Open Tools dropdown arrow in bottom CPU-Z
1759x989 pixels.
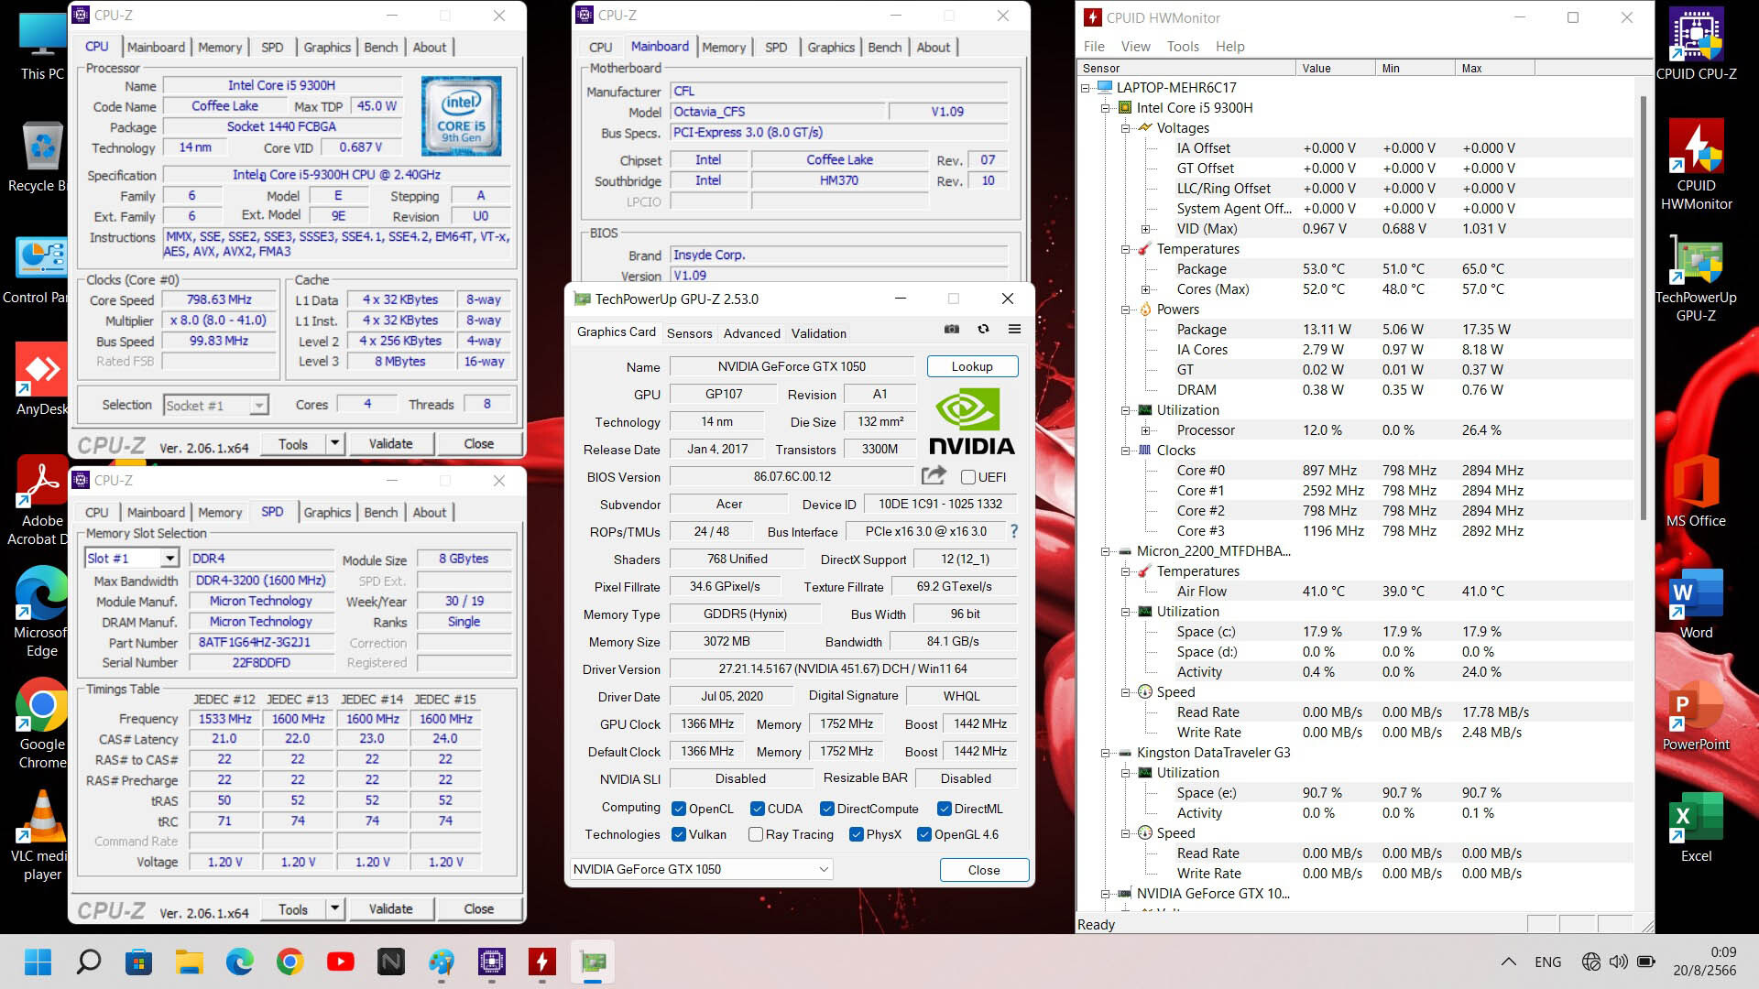[334, 908]
